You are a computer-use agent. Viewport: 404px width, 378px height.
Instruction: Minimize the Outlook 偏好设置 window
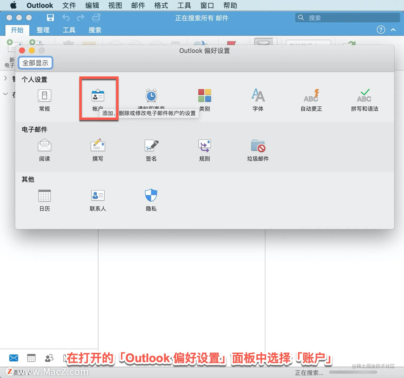pyautogui.click(x=32, y=50)
